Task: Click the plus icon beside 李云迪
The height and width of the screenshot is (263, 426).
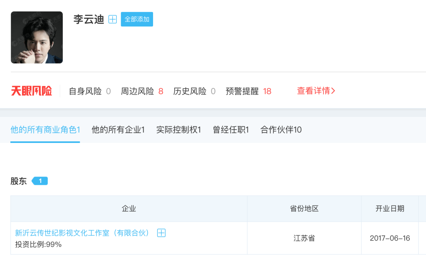Action: tap(112, 19)
